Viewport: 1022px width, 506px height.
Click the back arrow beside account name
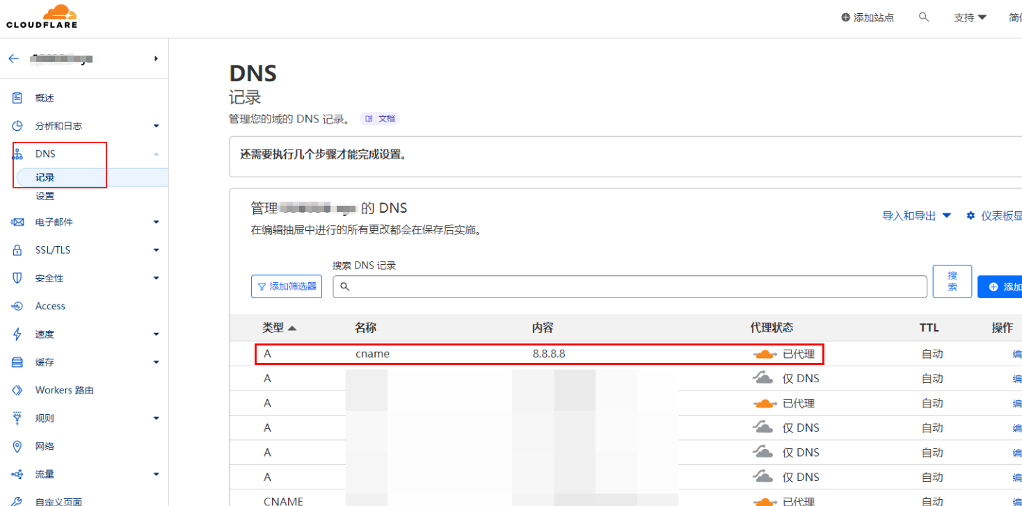point(13,59)
